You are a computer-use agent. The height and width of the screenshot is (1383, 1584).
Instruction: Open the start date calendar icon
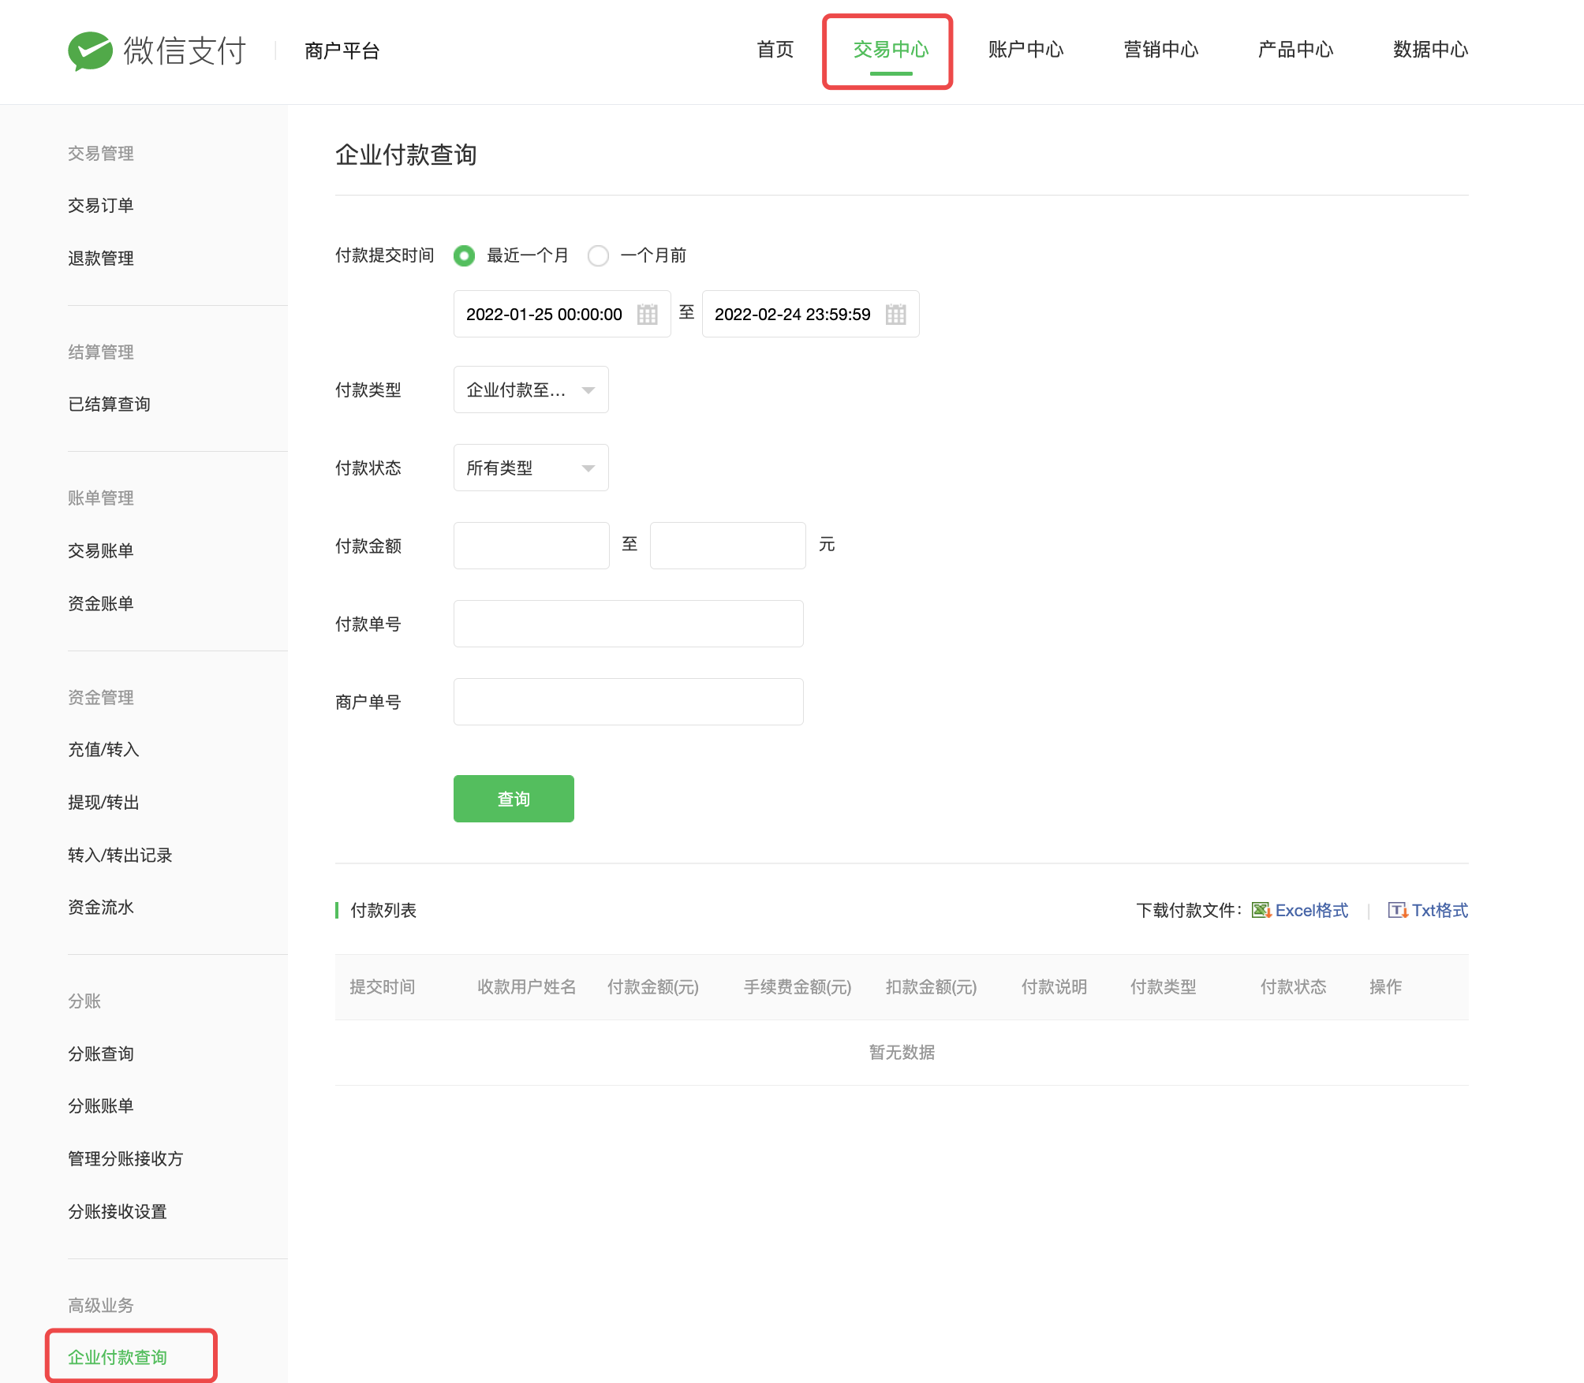[647, 315]
